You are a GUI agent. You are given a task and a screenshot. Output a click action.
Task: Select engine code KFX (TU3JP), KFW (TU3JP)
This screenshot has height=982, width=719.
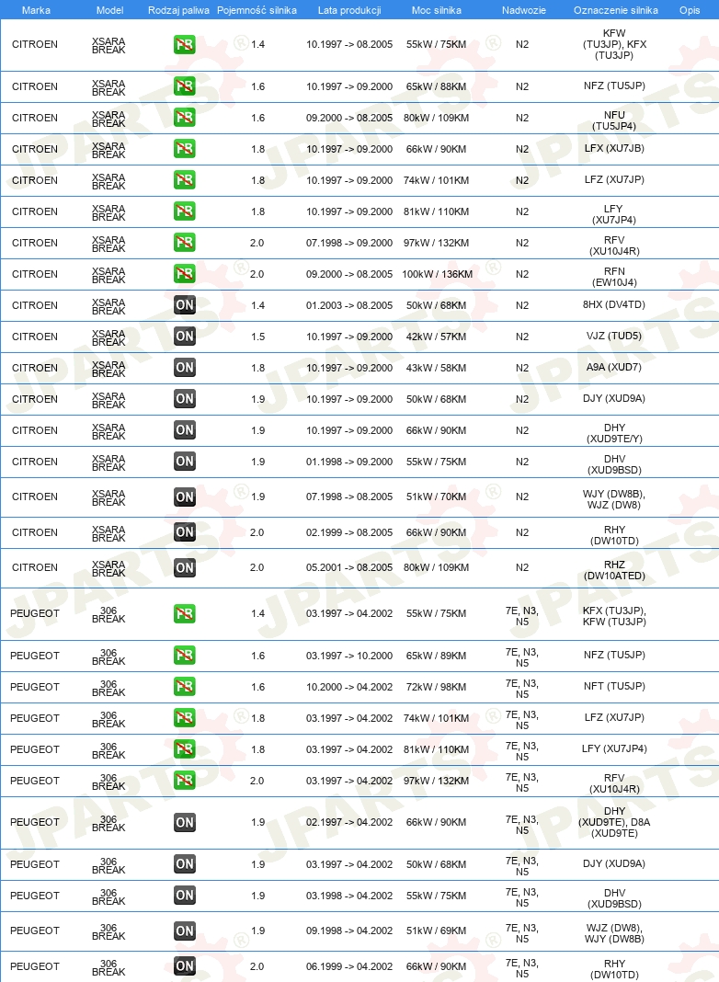pos(614,616)
